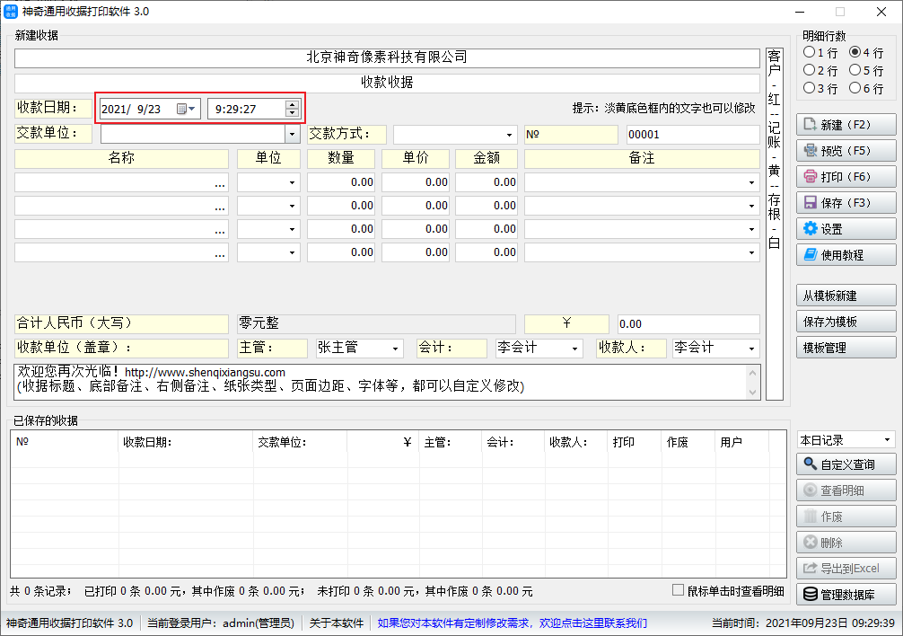Click the scrollbar of the footer remark box
The width and height of the screenshot is (903, 636).
pyautogui.click(x=752, y=382)
